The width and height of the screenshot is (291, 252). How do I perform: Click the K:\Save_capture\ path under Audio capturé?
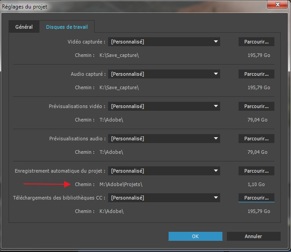(x=119, y=87)
